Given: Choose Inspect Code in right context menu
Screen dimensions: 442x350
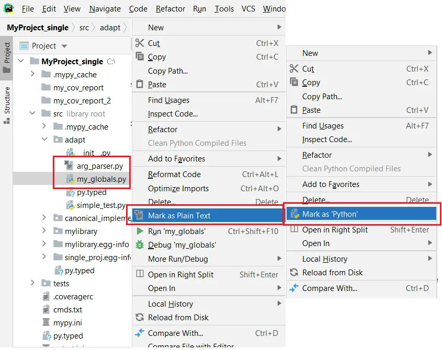Looking at the screenshot, I should [361, 139].
